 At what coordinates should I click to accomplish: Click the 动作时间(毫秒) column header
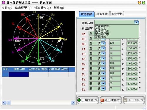[x=39, y=70]
